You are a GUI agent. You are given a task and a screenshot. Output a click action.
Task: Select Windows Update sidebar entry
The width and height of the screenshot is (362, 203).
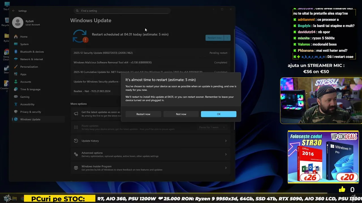point(38,119)
